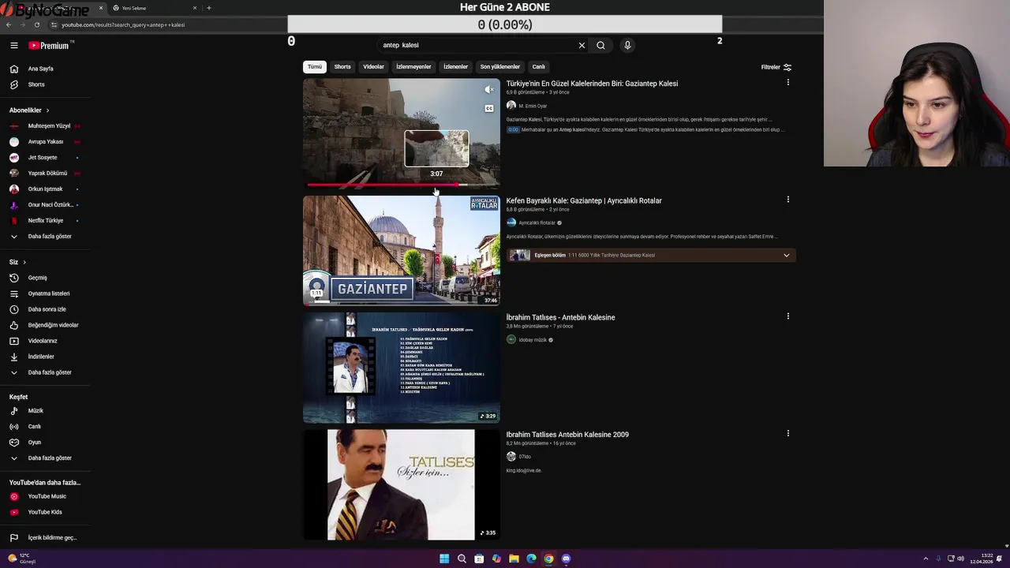Open Beğendiğim videolar liked videos
Viewport: 1010px width, 568px height.
click(53, 325)
